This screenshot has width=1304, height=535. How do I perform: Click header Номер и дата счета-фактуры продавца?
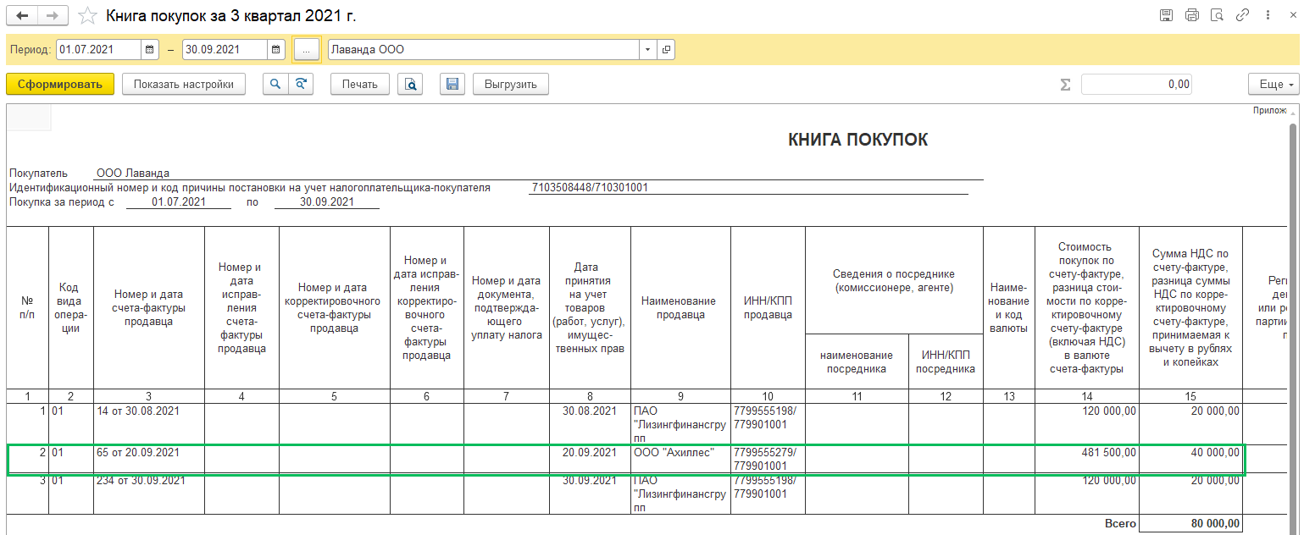point(148,308)
